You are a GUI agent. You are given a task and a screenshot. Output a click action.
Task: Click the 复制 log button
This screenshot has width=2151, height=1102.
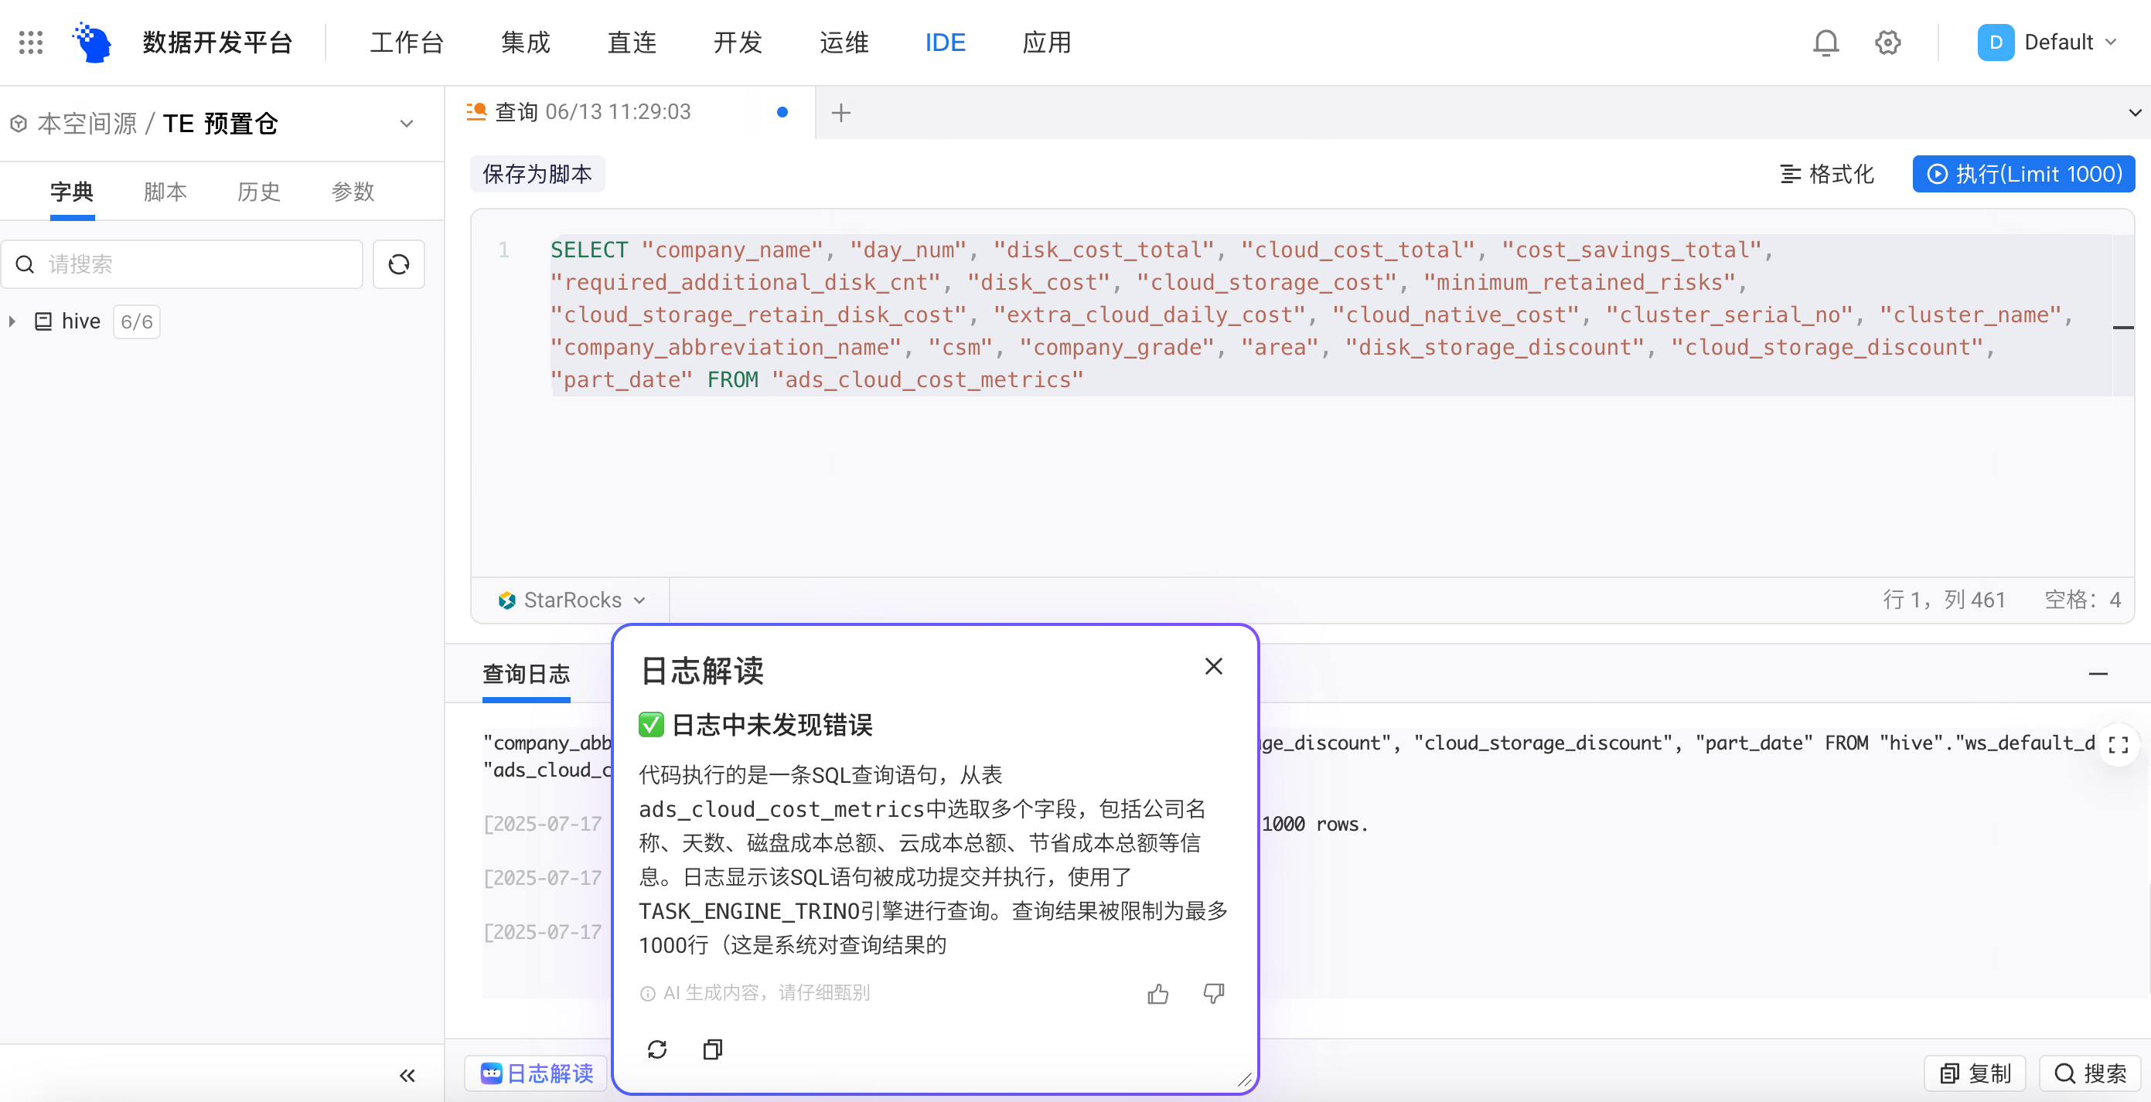(x=1975, y=1073)
